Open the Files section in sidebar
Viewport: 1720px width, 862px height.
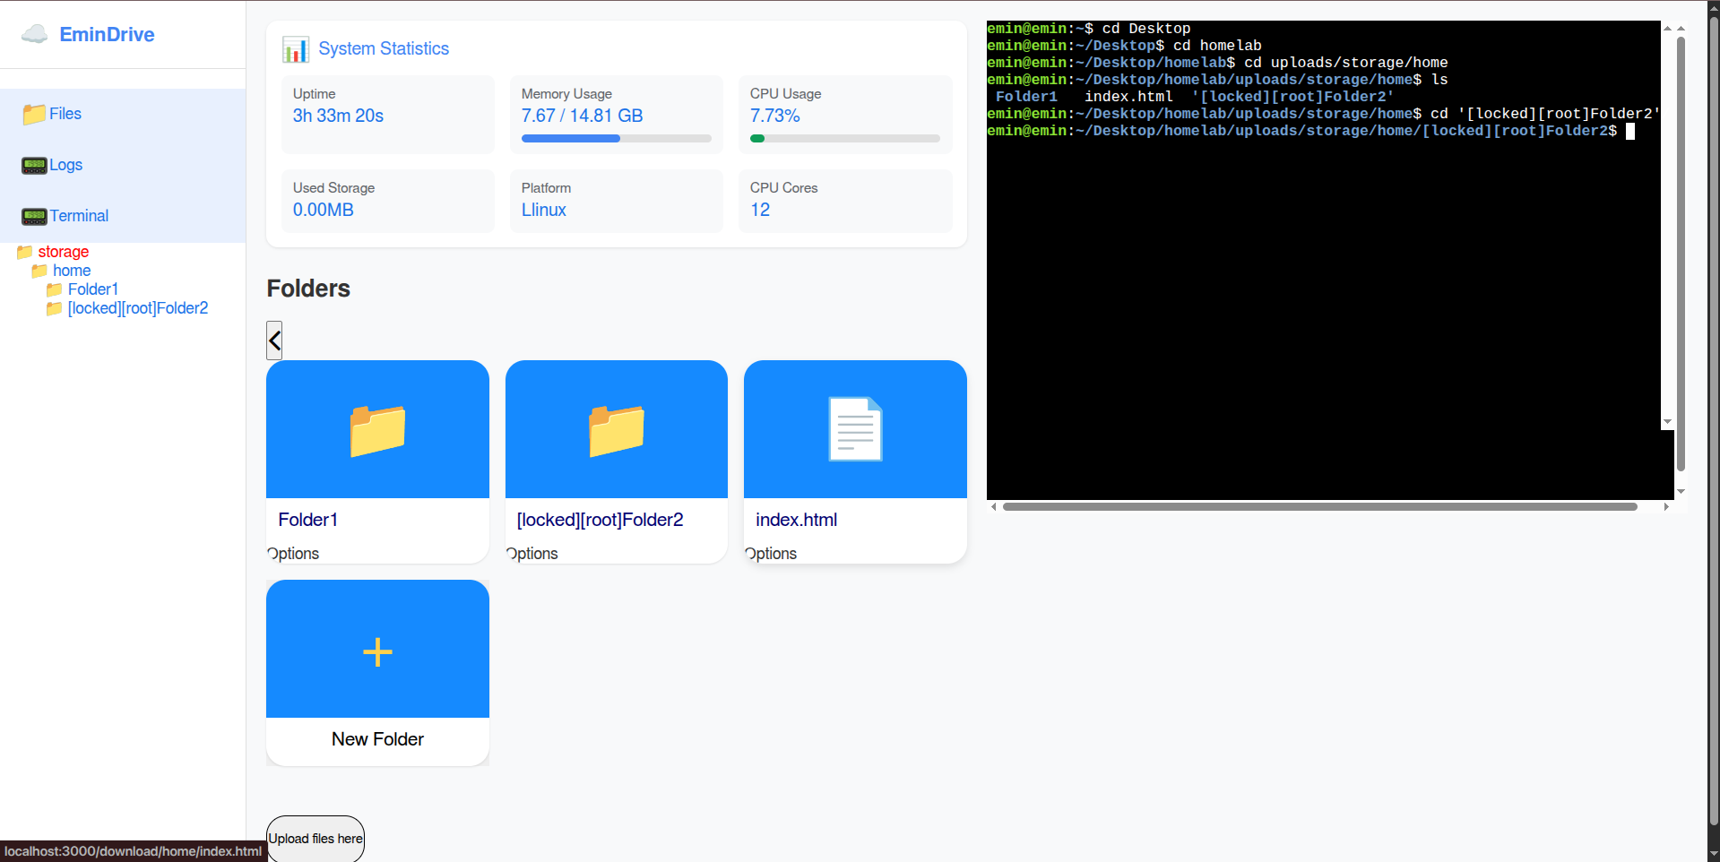[x=123, y=114]
